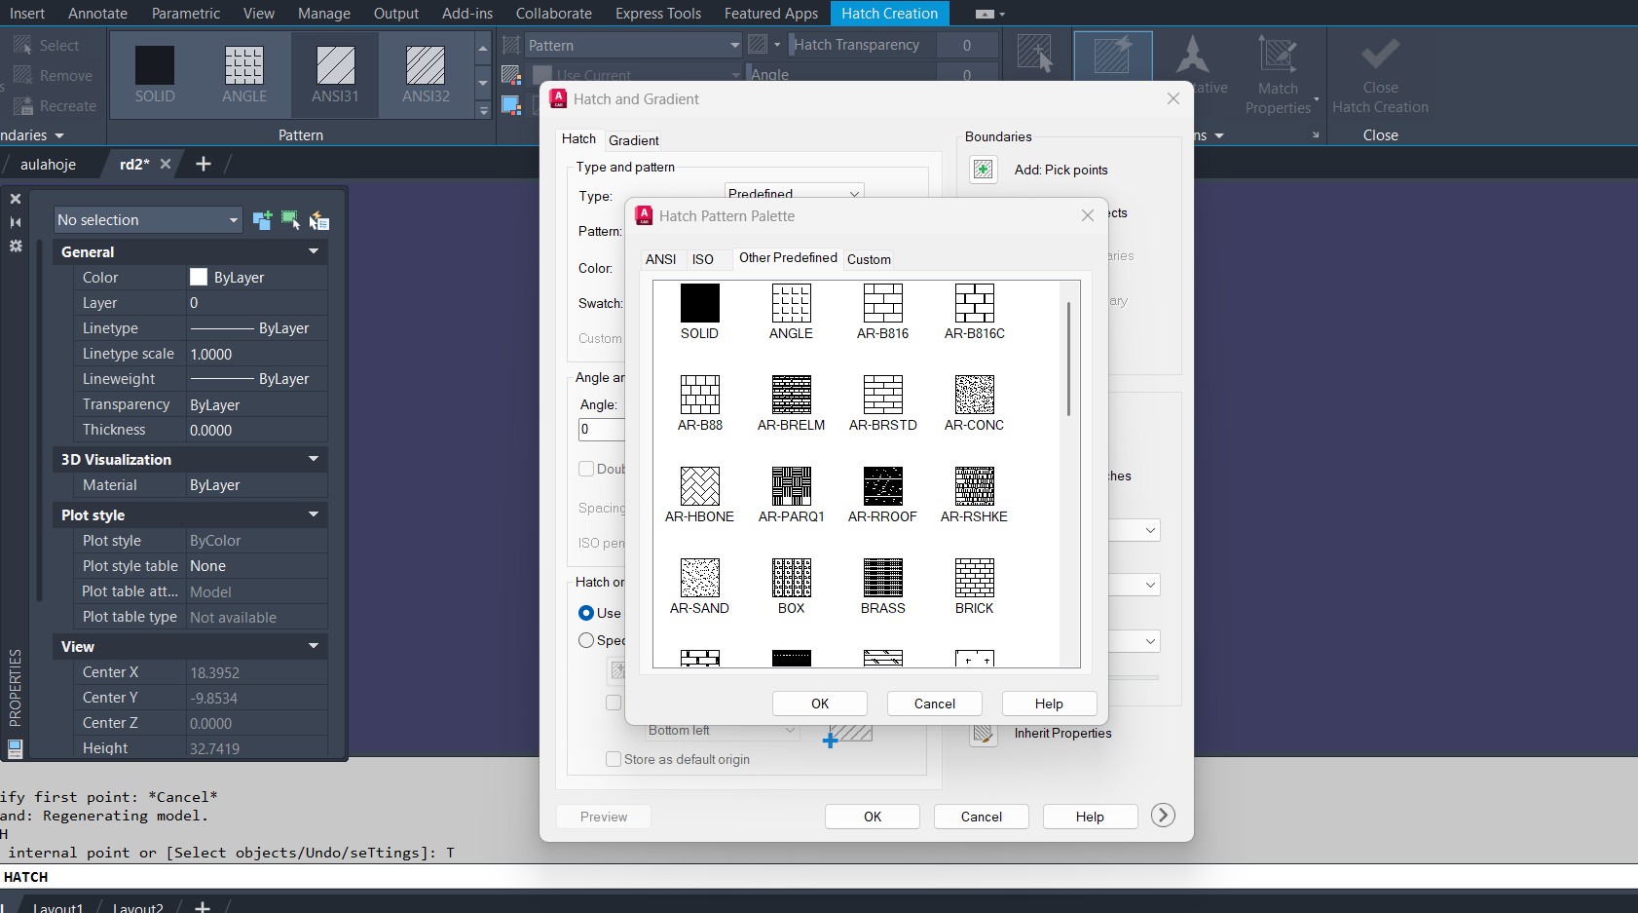Click the Inherit Properties icon

984,734
